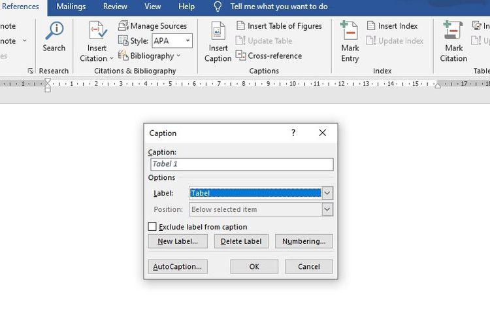Click the Mark Entry icon
The height and width of the screenshot is (327, 490).
[350, 30]
